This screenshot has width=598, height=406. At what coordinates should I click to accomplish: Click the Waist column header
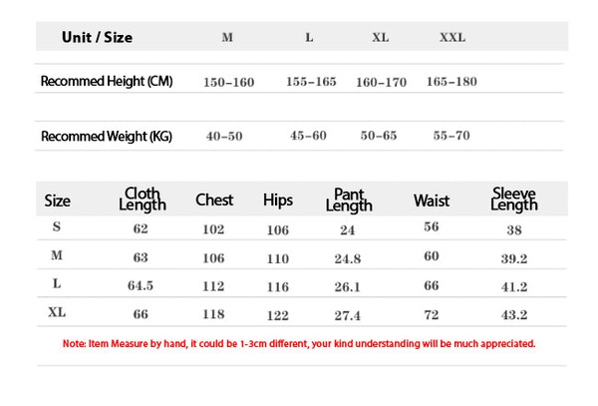(x=432, y=201)
